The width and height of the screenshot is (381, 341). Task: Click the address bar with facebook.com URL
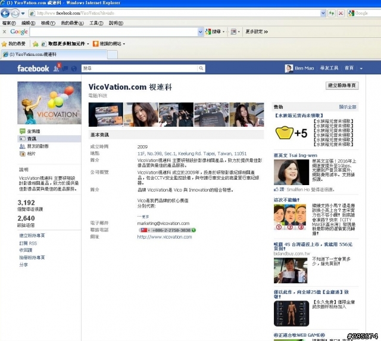pyautogui.click(x=175, y=13)
